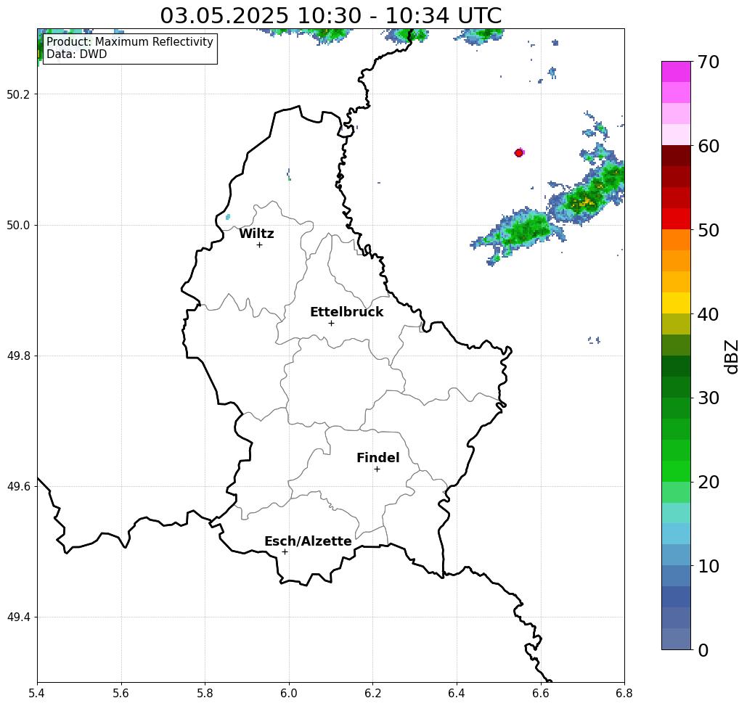Click the orange swatch just below 50
Viewport: 747px width, 706px height.
(676, 240)
